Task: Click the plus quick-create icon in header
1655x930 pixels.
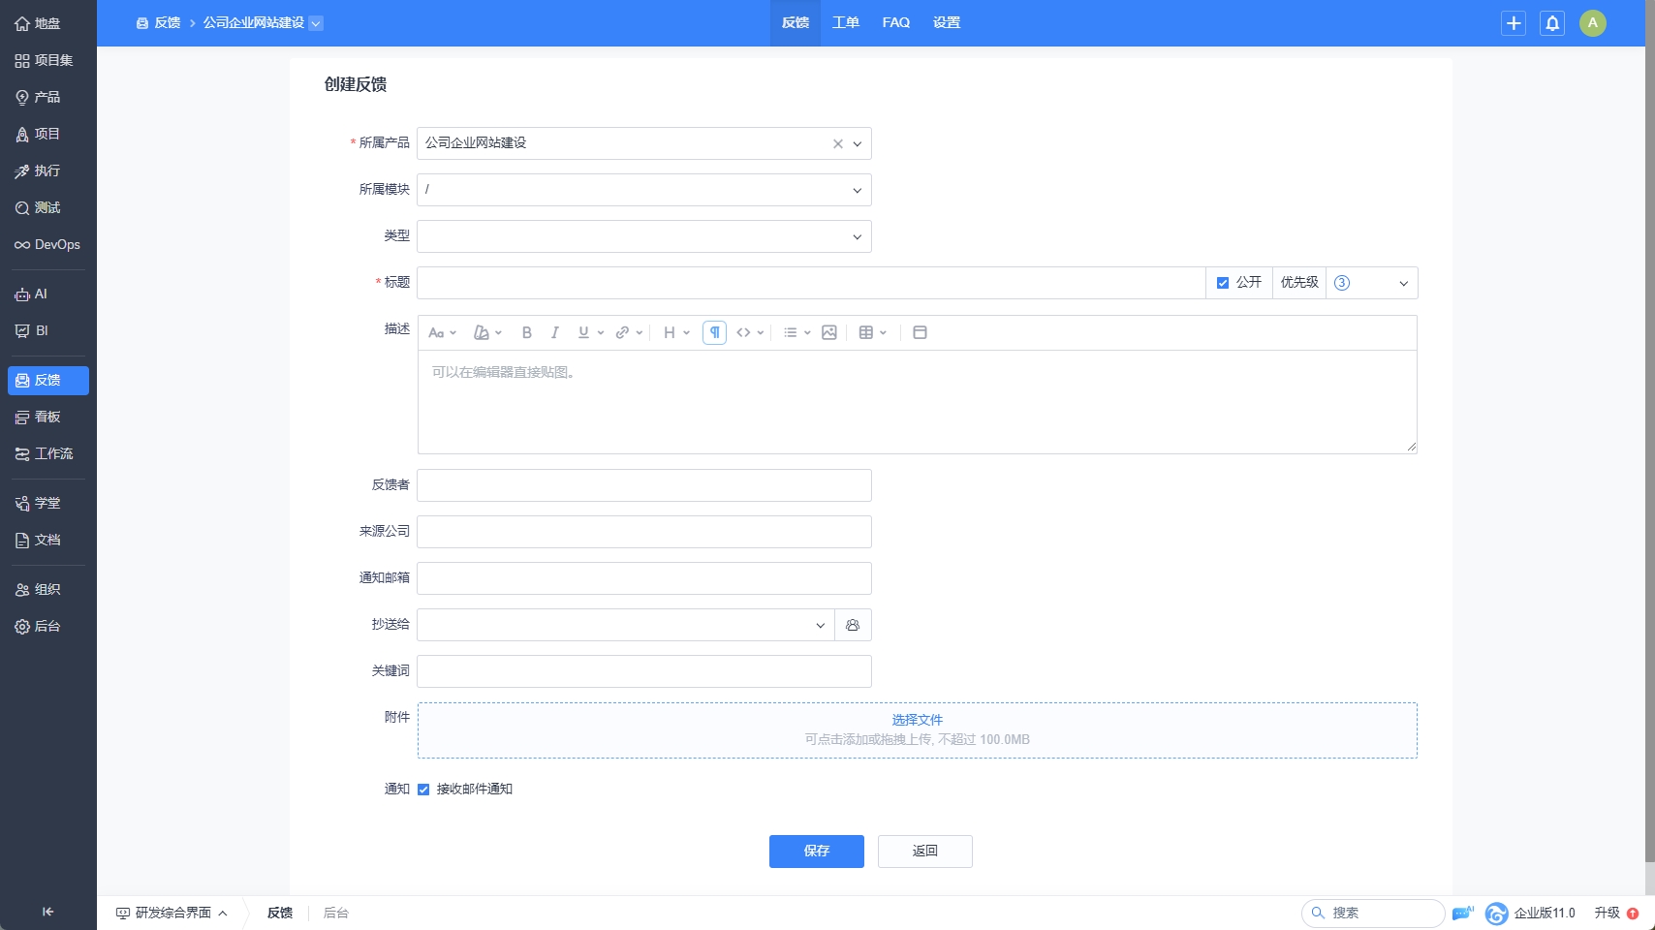Action: [x=1514, y=23]
